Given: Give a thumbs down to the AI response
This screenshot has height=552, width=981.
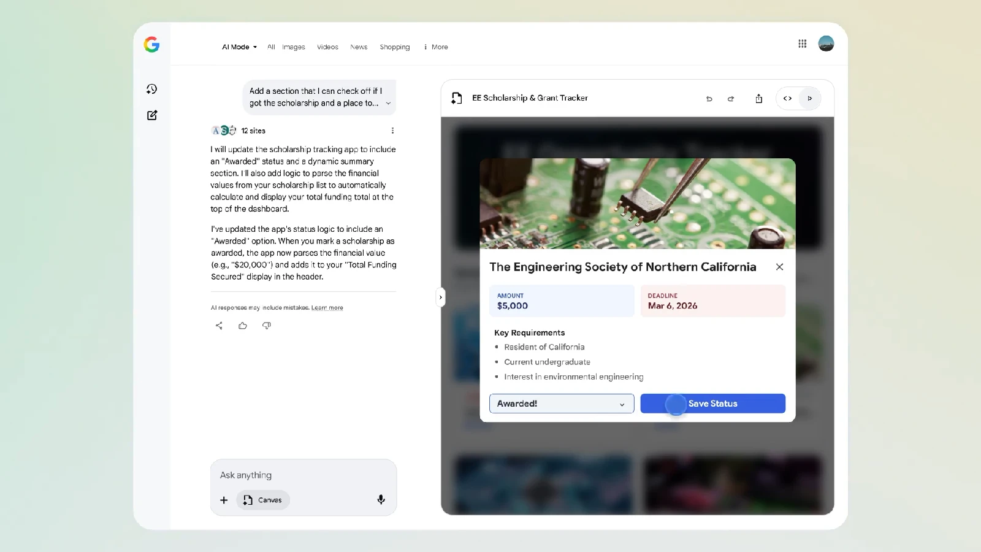Looking at the screenshot, I should tap(267, 326).
